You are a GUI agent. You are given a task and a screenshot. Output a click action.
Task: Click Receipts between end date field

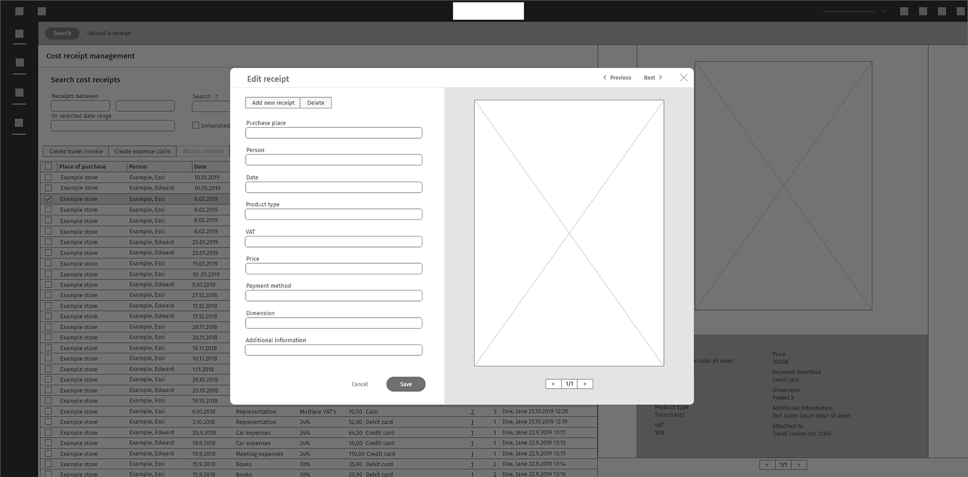[x=145, y=106]
